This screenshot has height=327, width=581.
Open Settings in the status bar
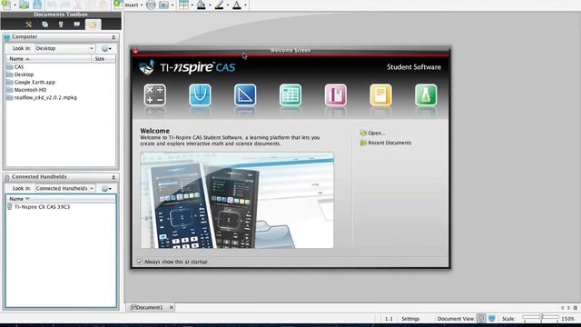click(410, 319)
